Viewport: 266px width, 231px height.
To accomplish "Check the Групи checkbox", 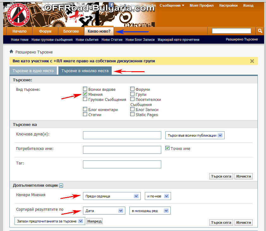I will pos(132,94).
